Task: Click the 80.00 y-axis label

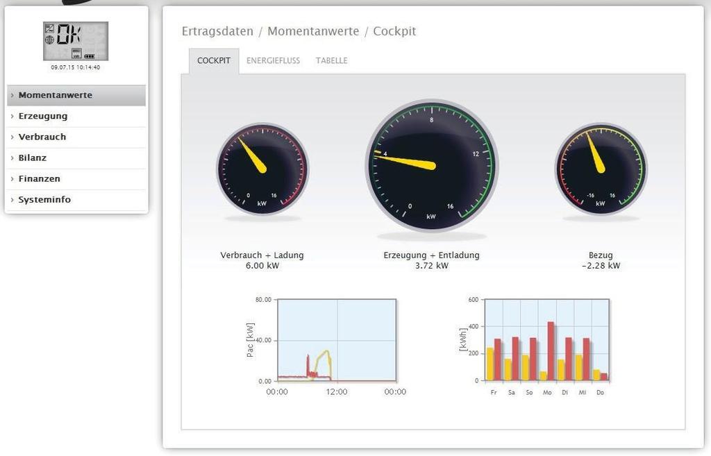Action: click(263, 300)
